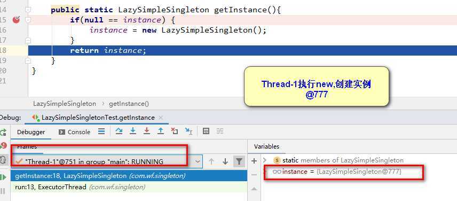Click the Trace Current Stream Chain icon
This screenshot has height=201, width=457.
[220, 132]
